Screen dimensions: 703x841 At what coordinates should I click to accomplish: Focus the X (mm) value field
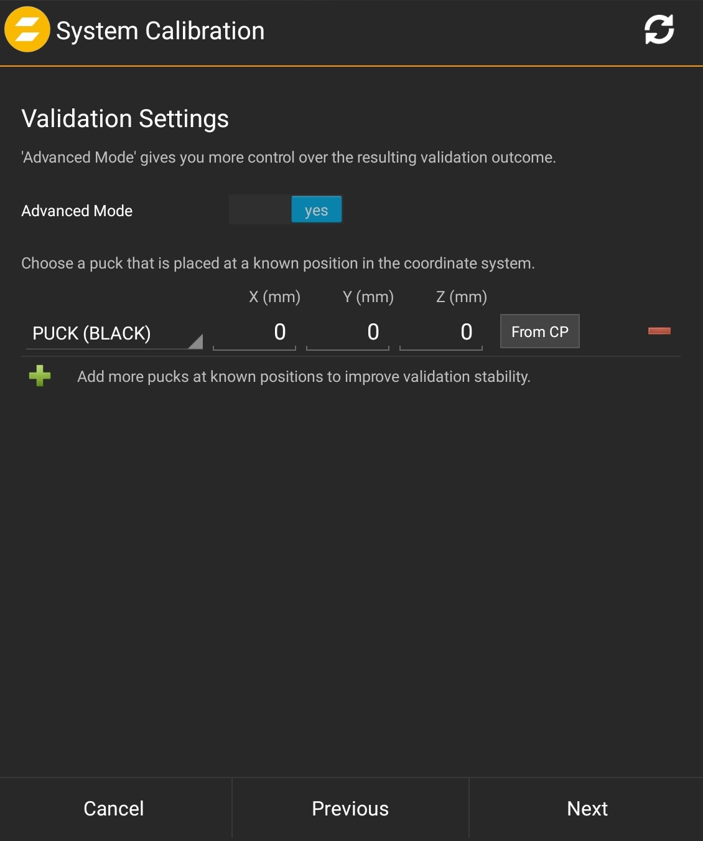click(x=254, y=332)
